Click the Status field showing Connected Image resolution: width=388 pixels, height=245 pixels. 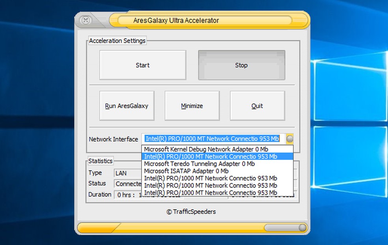click(128, 184)
